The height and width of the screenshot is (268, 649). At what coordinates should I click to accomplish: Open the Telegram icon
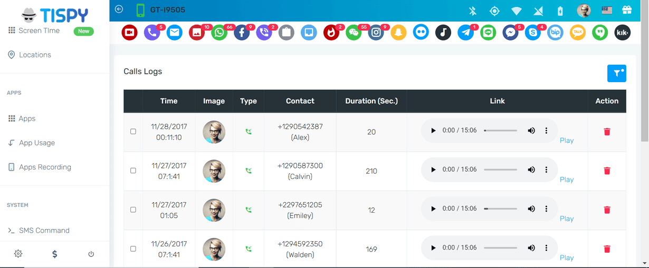click(x=465, y=33)
